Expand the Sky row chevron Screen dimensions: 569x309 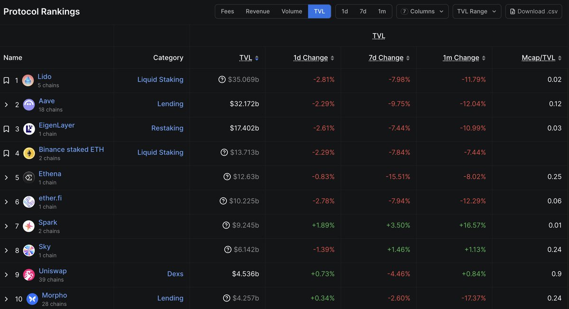coord(6,250)
